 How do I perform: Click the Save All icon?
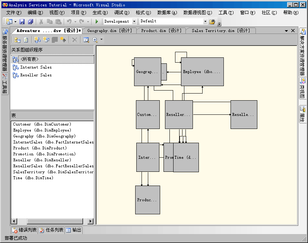[30, 22]
